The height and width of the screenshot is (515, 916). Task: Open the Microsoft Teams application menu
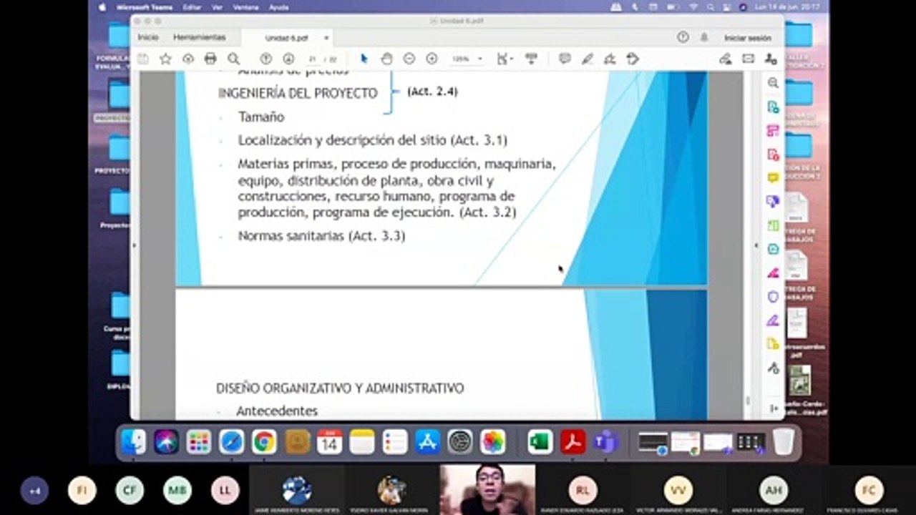[x=145, y=7]
